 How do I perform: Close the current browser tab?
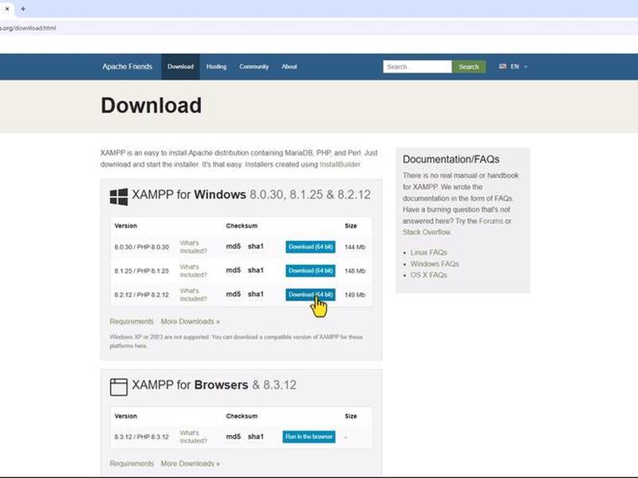pos(7,9)
